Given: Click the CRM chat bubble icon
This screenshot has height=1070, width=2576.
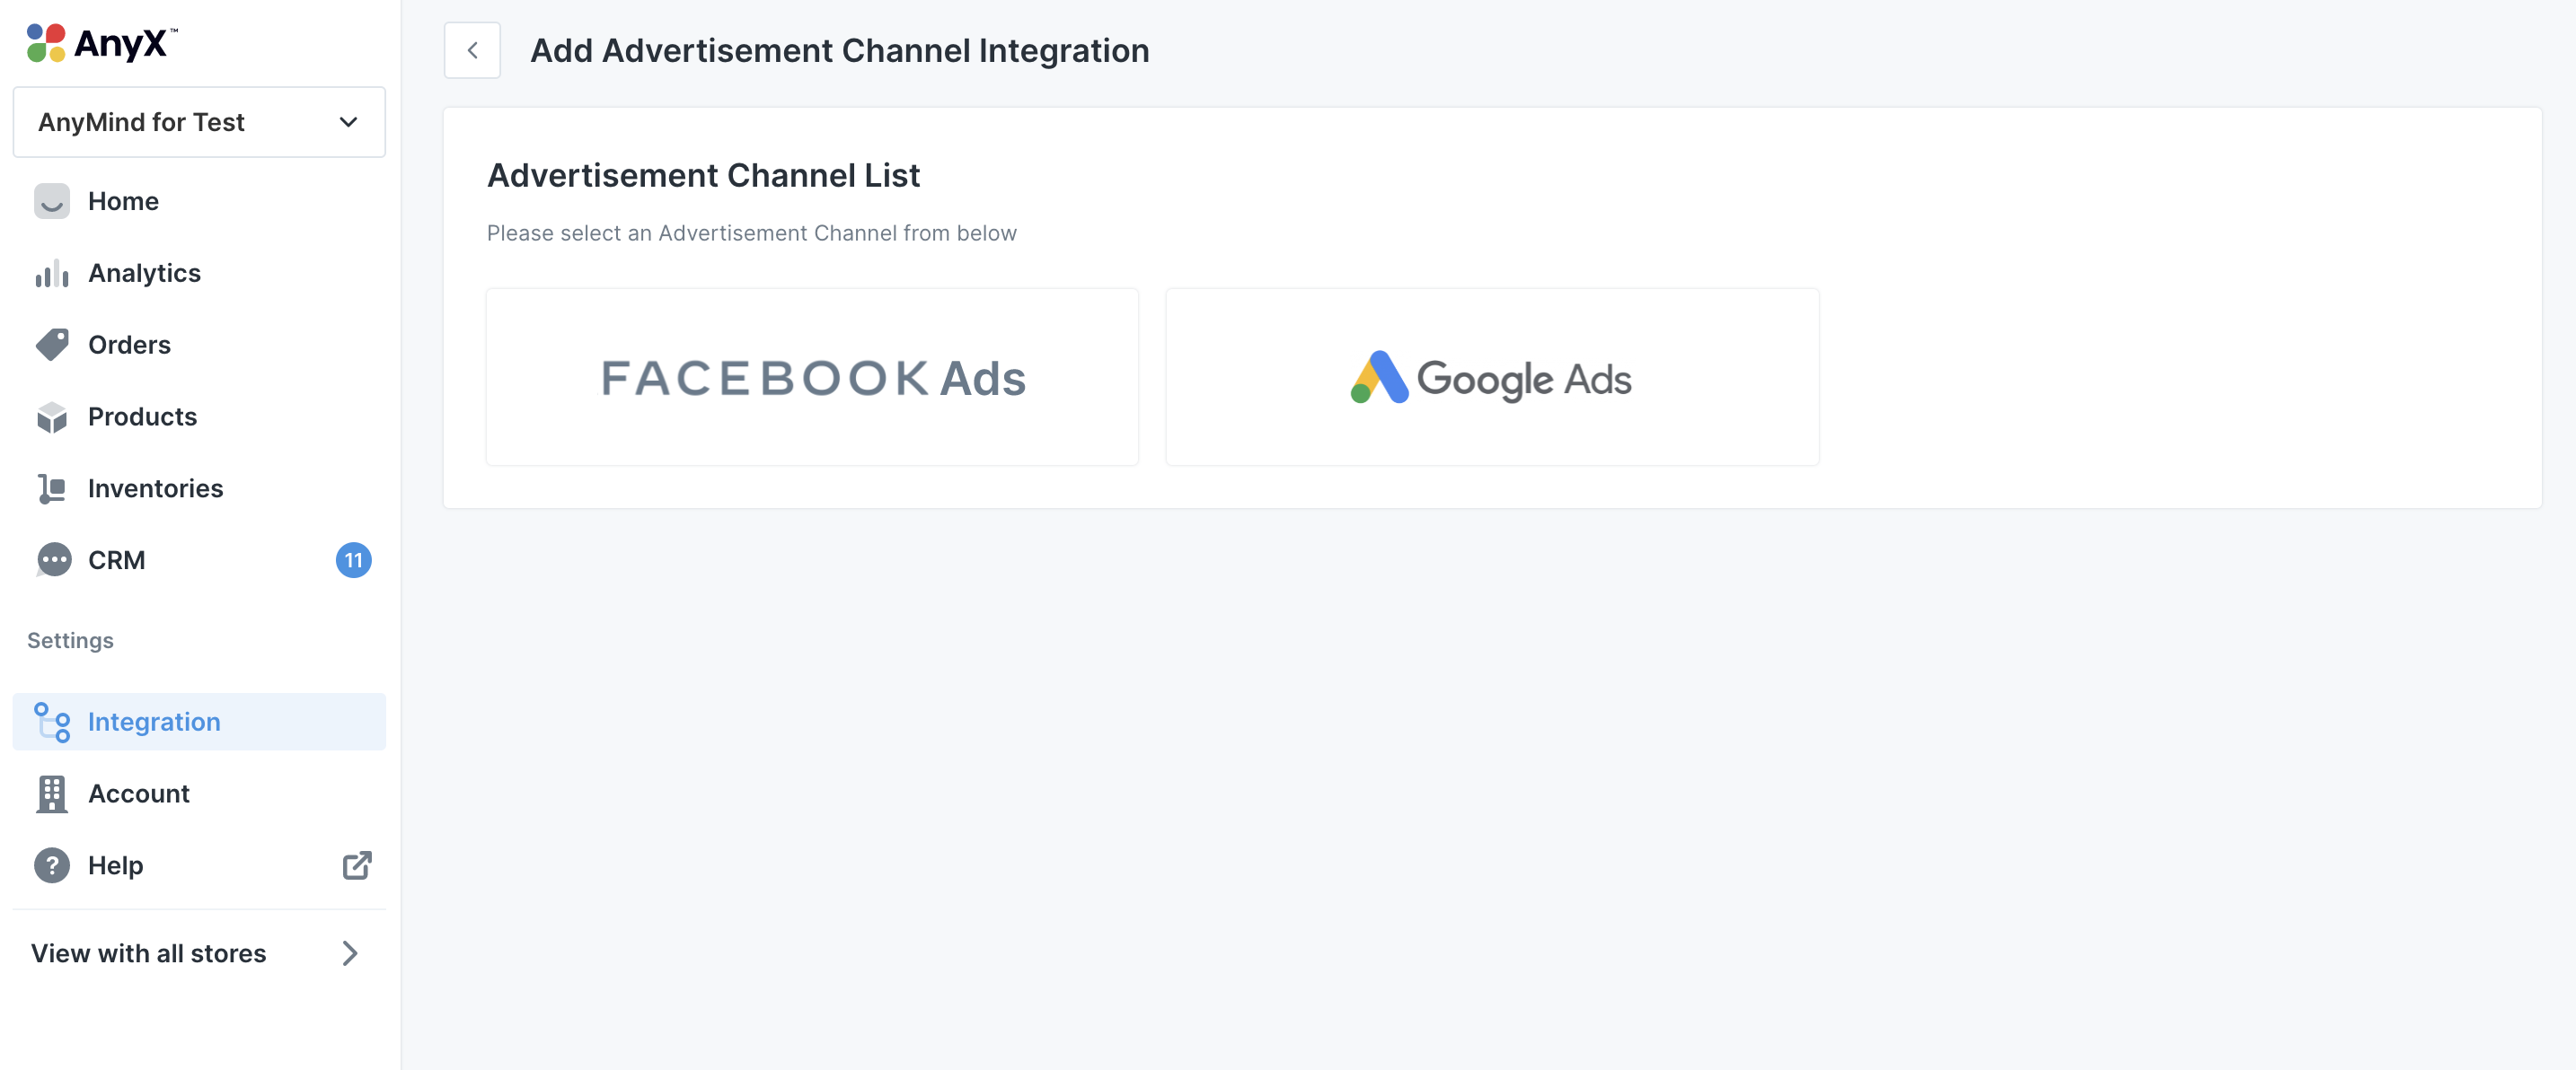Looking at the screenshot, I should [x=53, y=560].
